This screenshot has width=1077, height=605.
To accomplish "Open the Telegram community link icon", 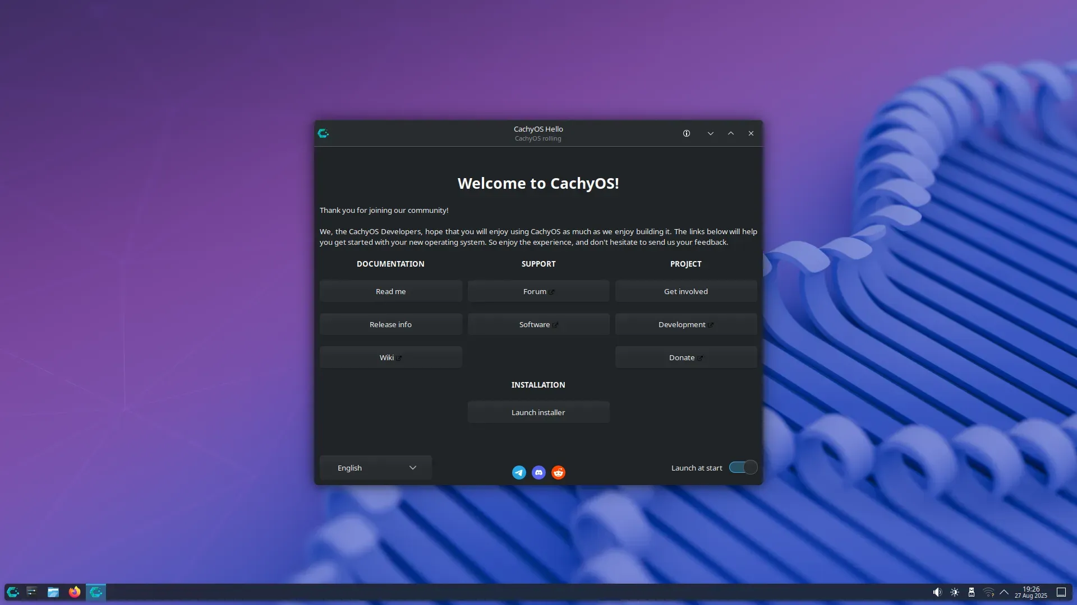I will pos(519,473).
